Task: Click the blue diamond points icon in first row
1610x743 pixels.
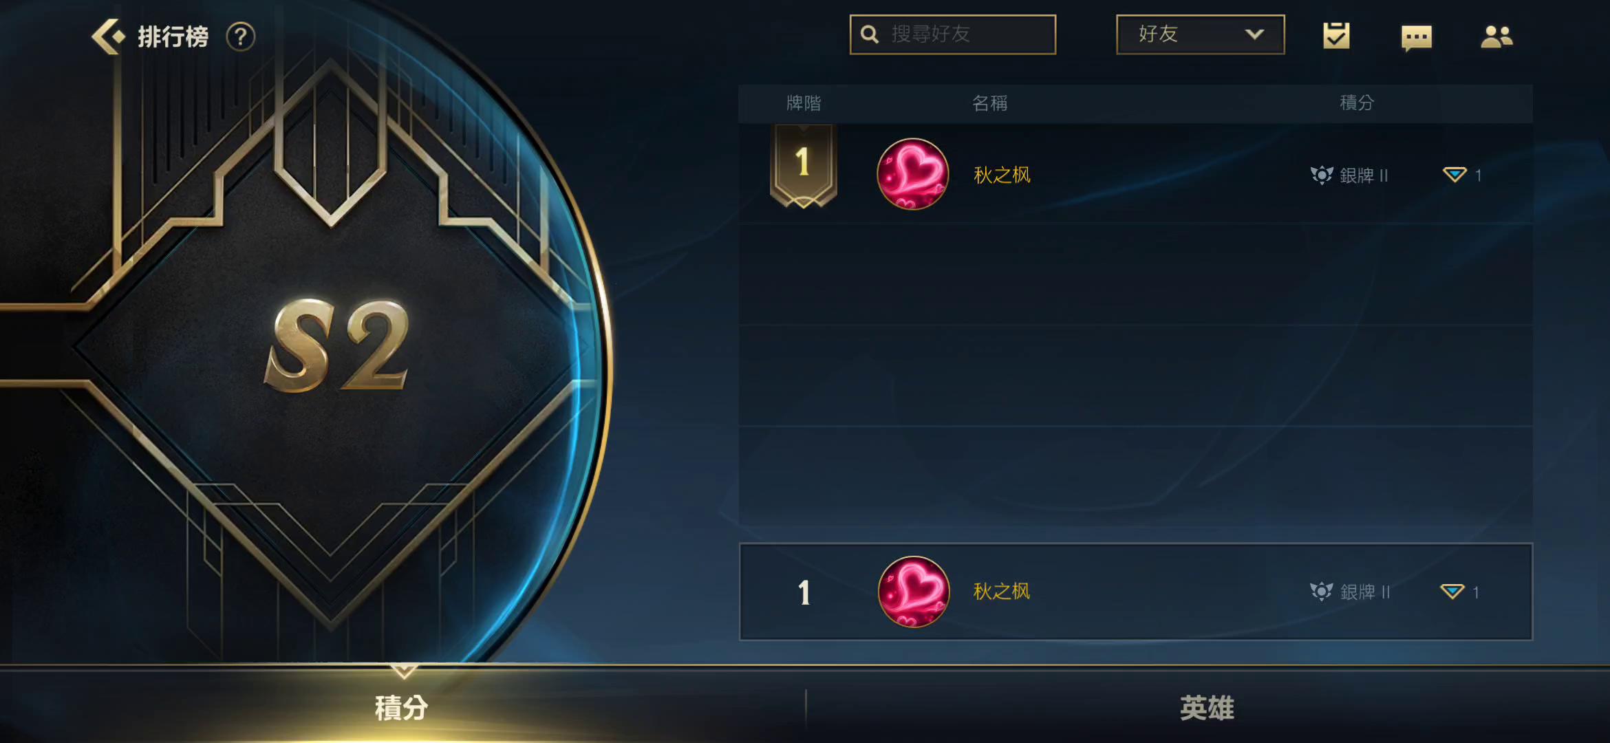Action: 1455,175
